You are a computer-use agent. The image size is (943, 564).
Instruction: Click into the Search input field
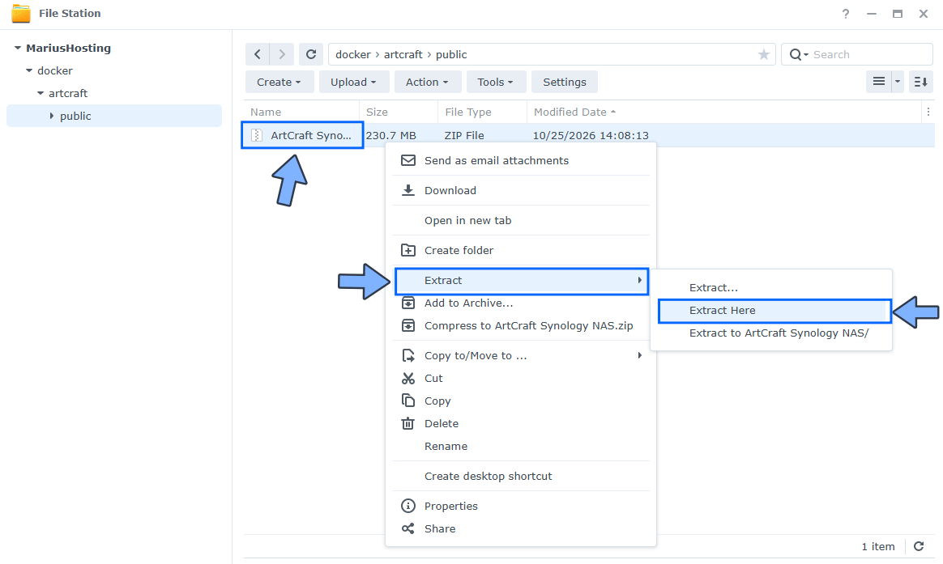pyautogui.click(x=869, y=54)
